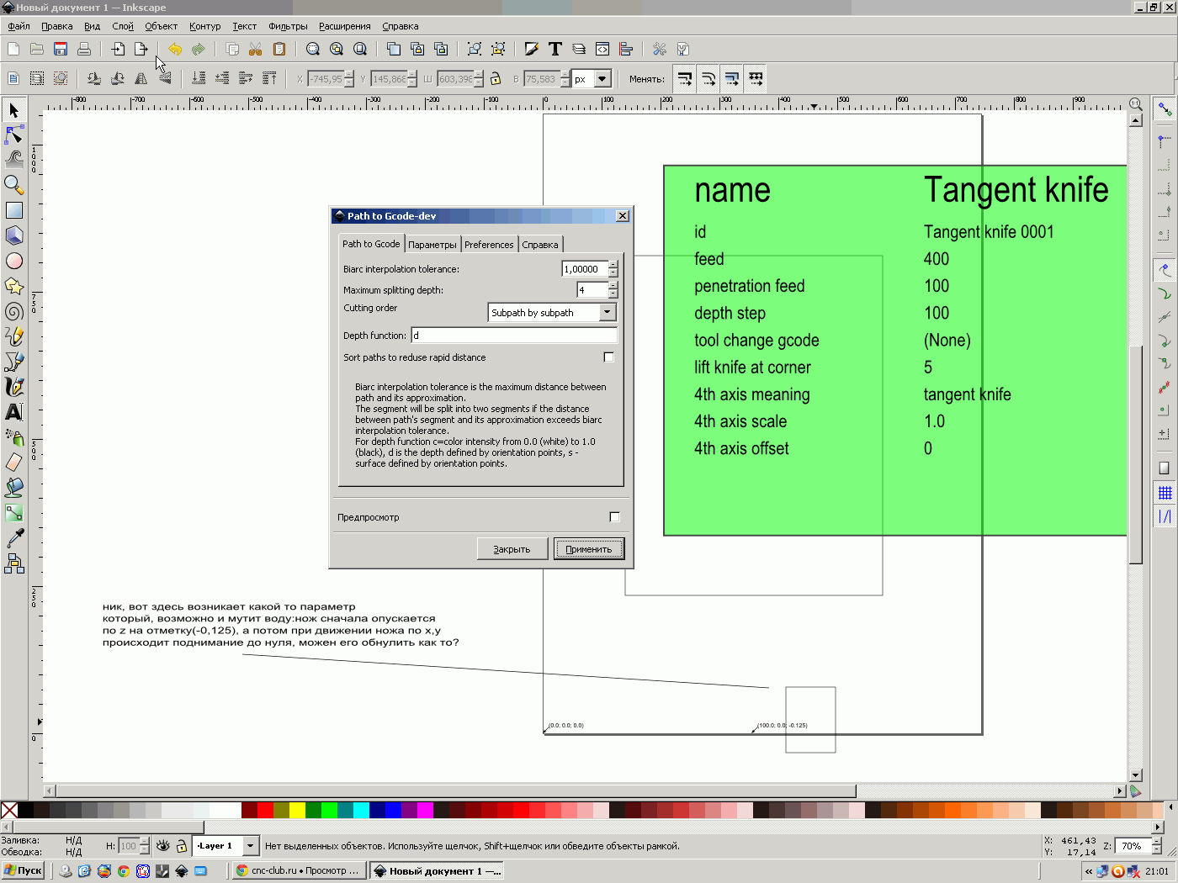Open the XML editor icon
The height and width of the screenshot is (883, 1178).
602,49
